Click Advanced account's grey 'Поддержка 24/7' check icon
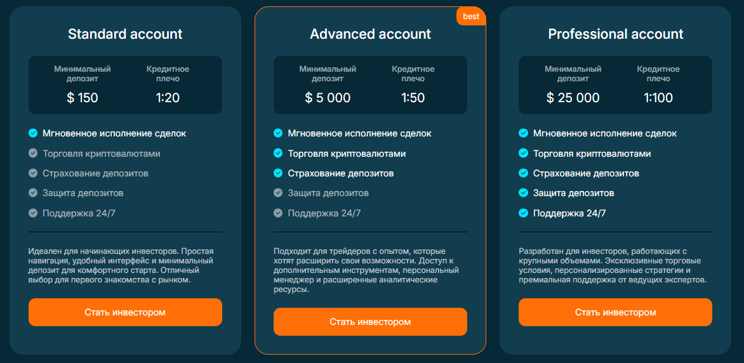Screen dimensions: 744x363 coord(278,213)
